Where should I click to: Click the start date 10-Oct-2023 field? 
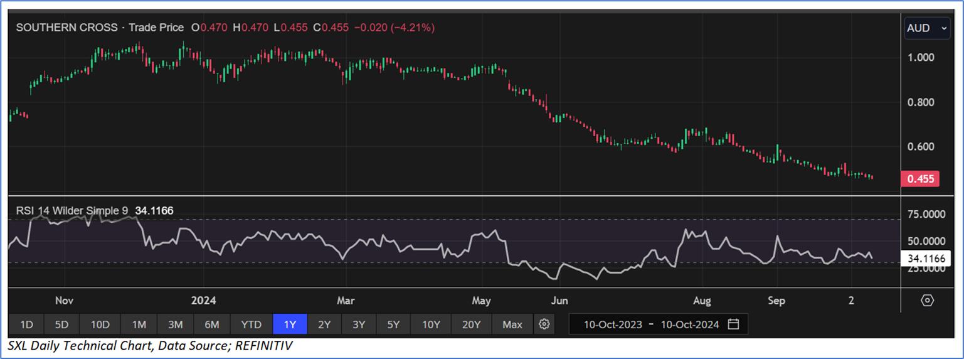(613, 324)
